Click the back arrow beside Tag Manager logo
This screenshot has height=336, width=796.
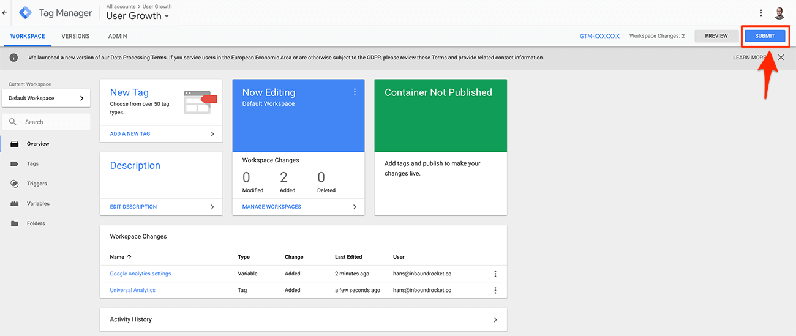(5, 13)
